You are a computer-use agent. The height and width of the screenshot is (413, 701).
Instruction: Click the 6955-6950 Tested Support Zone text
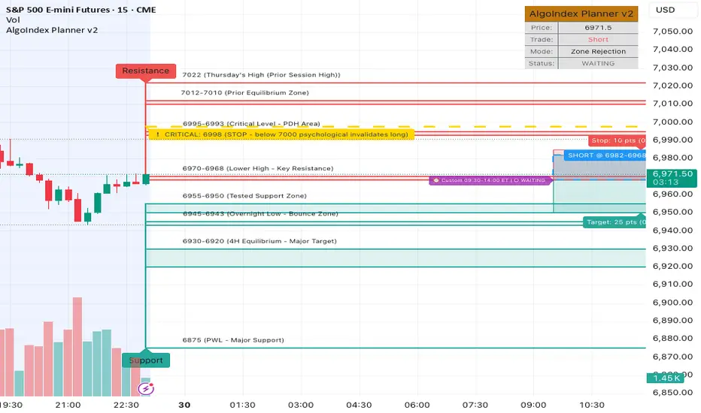pyautogui.click(x=244, y=195)
